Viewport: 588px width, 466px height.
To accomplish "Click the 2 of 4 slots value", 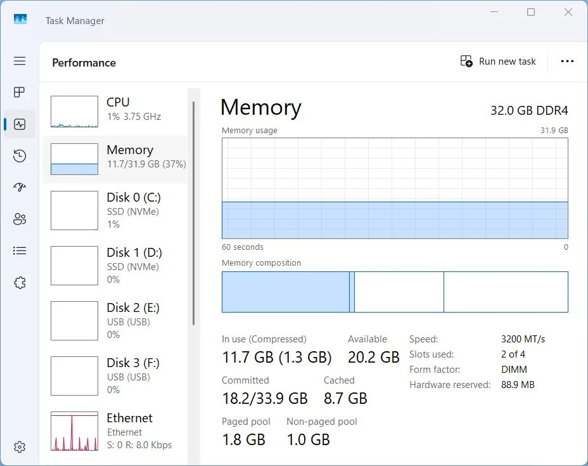I will (x=513, y=354).
